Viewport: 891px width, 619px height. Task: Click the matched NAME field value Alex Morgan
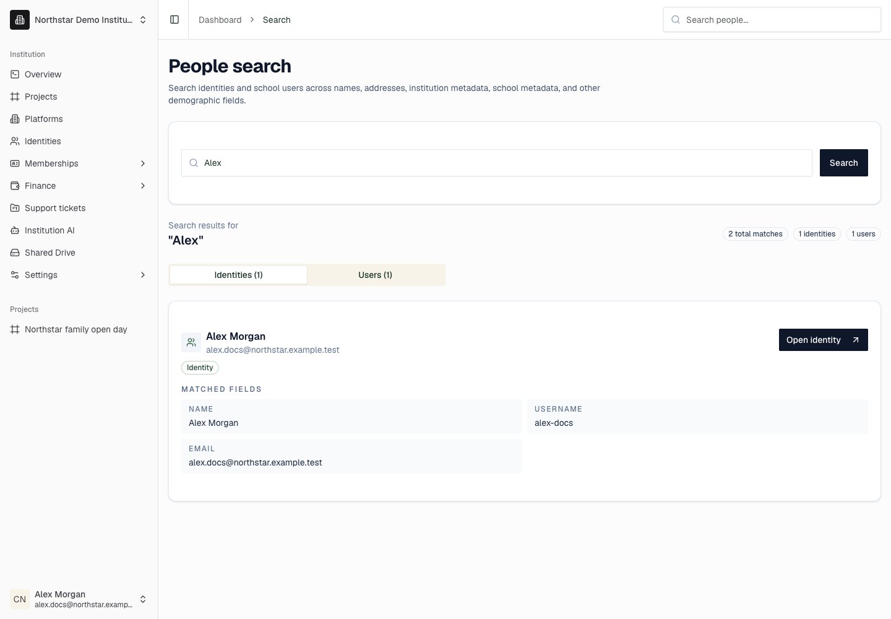213,423
